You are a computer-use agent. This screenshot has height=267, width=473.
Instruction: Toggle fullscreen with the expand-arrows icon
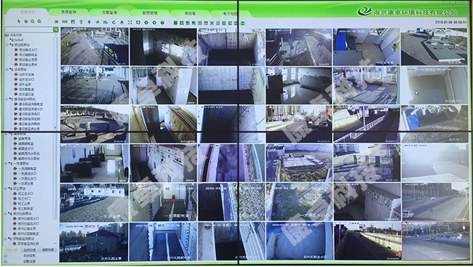pos(130,23)
